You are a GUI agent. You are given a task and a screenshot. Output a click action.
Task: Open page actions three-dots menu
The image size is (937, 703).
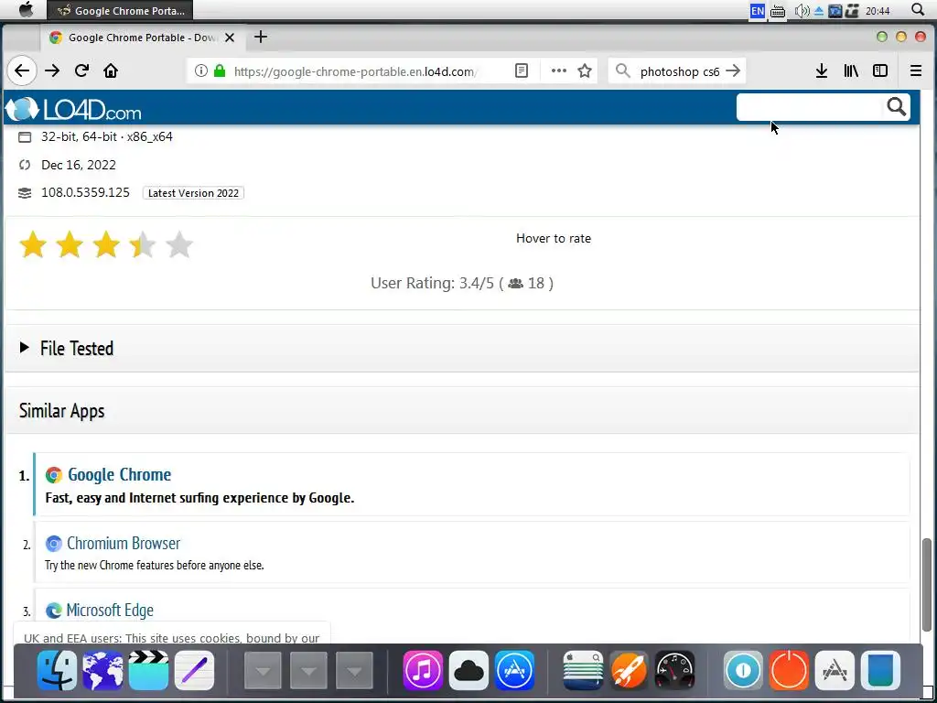559,71
